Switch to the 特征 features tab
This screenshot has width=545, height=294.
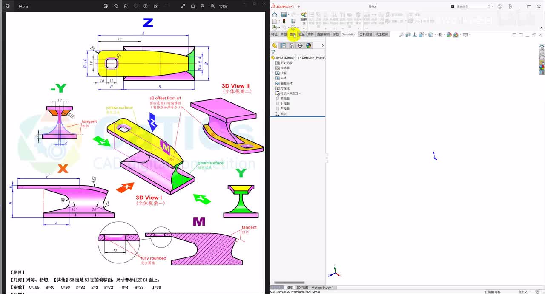tap(274, 34)
